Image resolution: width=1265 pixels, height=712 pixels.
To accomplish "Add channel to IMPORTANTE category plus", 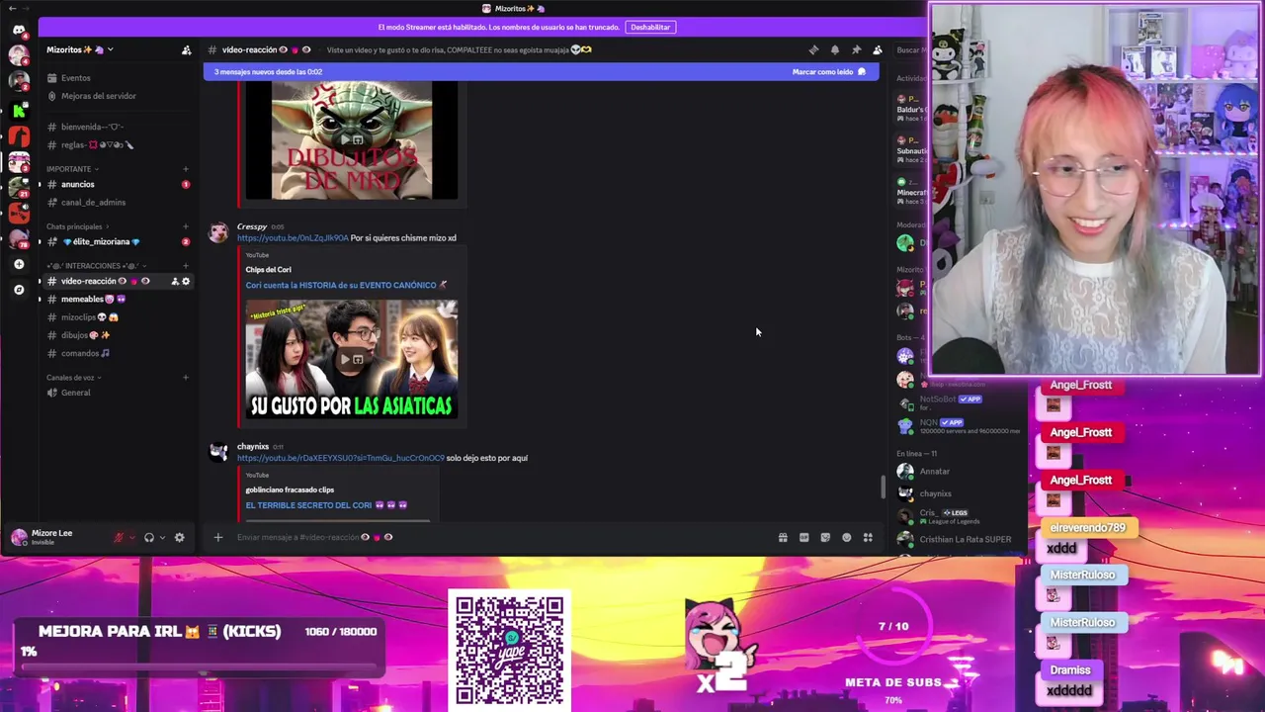I will point(185,169).
